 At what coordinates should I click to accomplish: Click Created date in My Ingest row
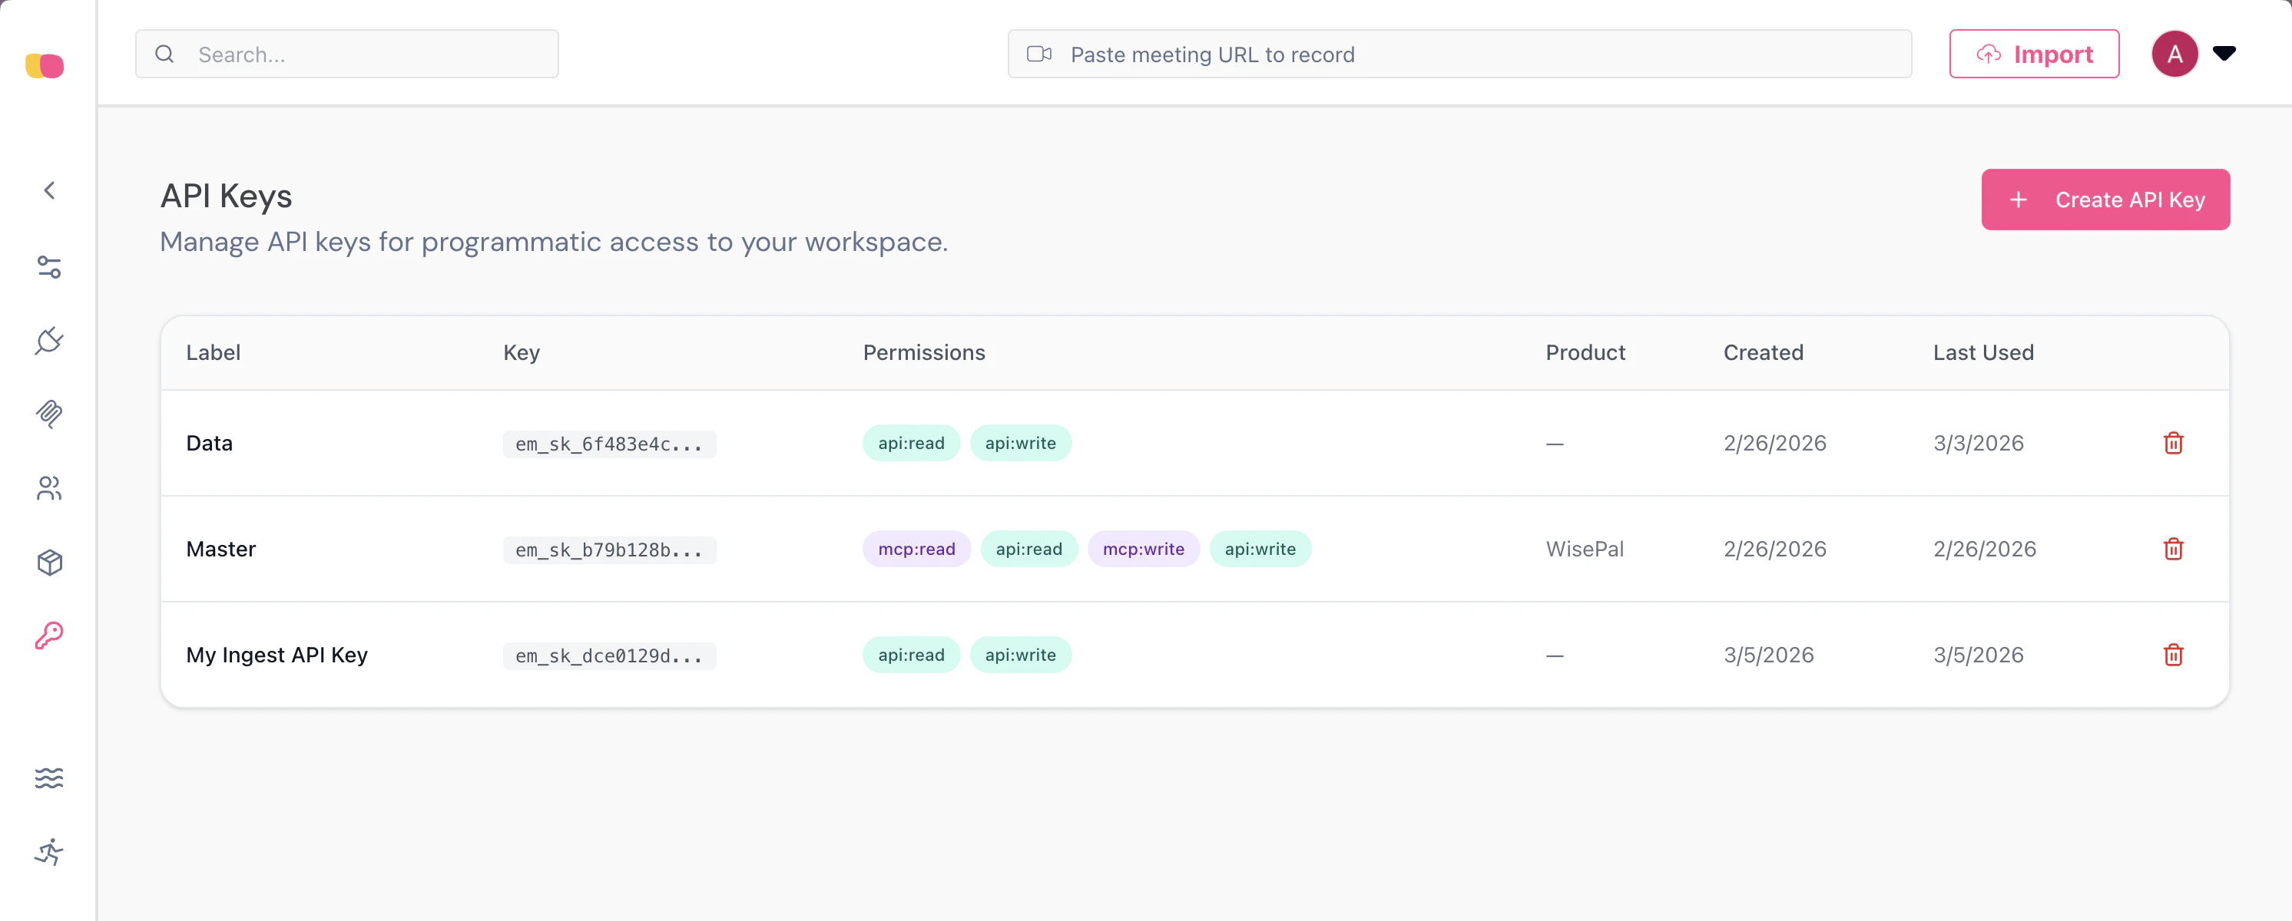[1768, 655]
